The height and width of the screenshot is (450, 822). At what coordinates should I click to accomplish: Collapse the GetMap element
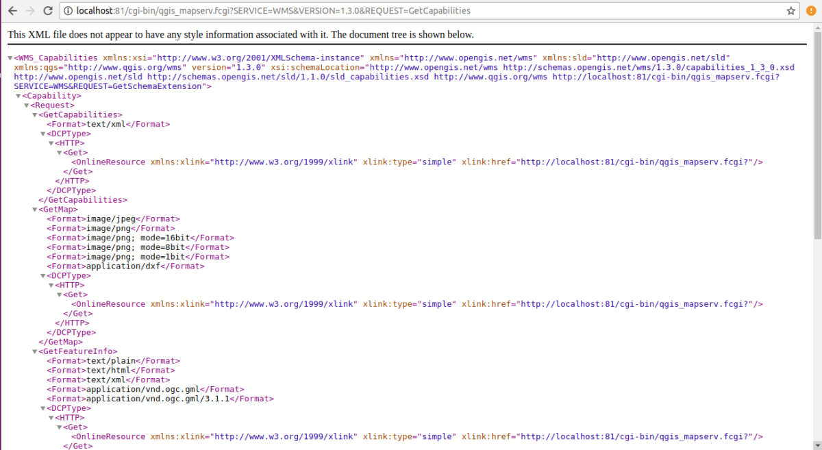[x=35, y=210]
